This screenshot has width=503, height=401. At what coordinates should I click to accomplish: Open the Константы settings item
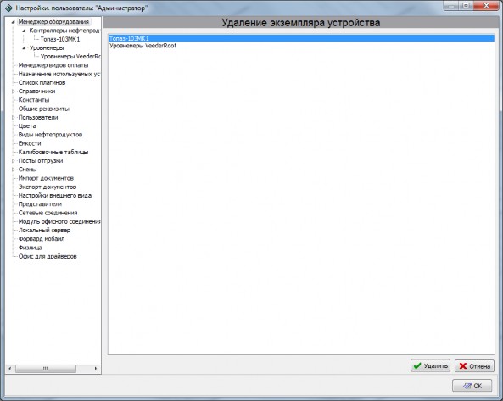[x=34, y=100]
